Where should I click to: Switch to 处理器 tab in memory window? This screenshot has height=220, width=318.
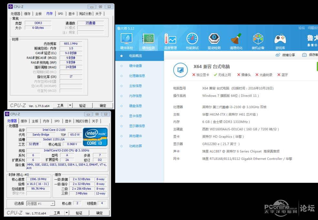pyautogui.click(x=15, y=14)
